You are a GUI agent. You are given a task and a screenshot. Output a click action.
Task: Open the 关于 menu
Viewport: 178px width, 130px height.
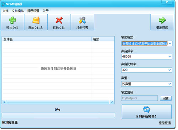click(x=46, y=11)
